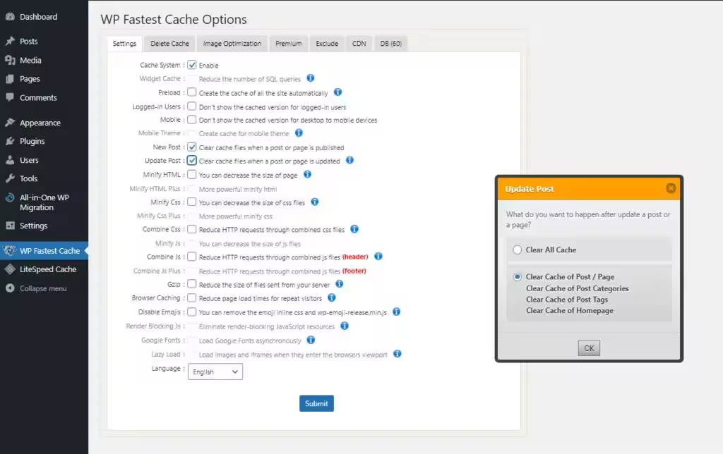The width and height of the screenshot is (723, 454).
Task: Click the Pages icon in sidebar
Action: 10,79
